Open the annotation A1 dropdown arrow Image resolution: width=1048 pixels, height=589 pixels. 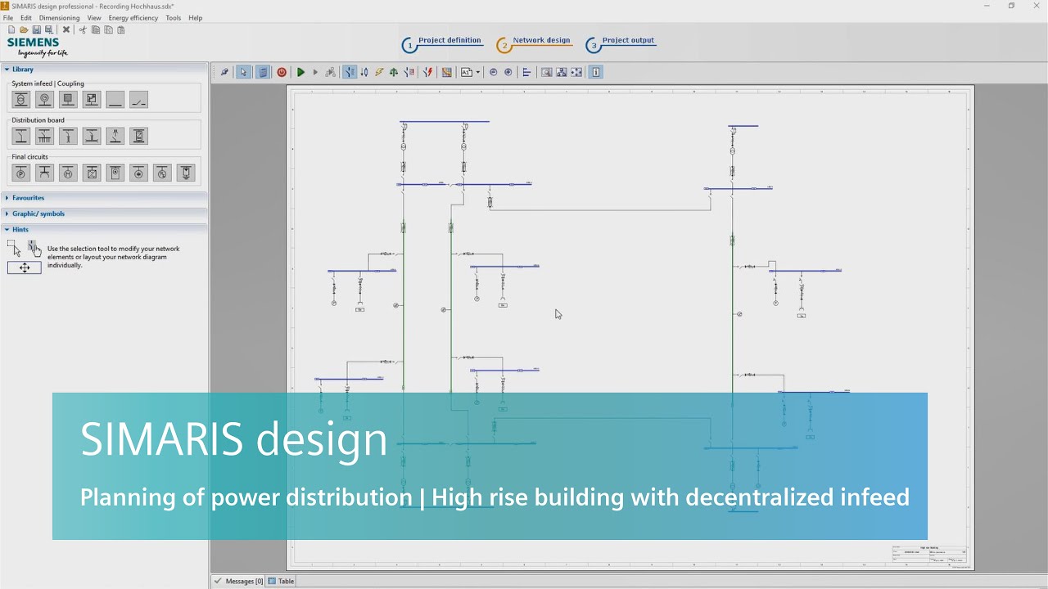[478, 72]
